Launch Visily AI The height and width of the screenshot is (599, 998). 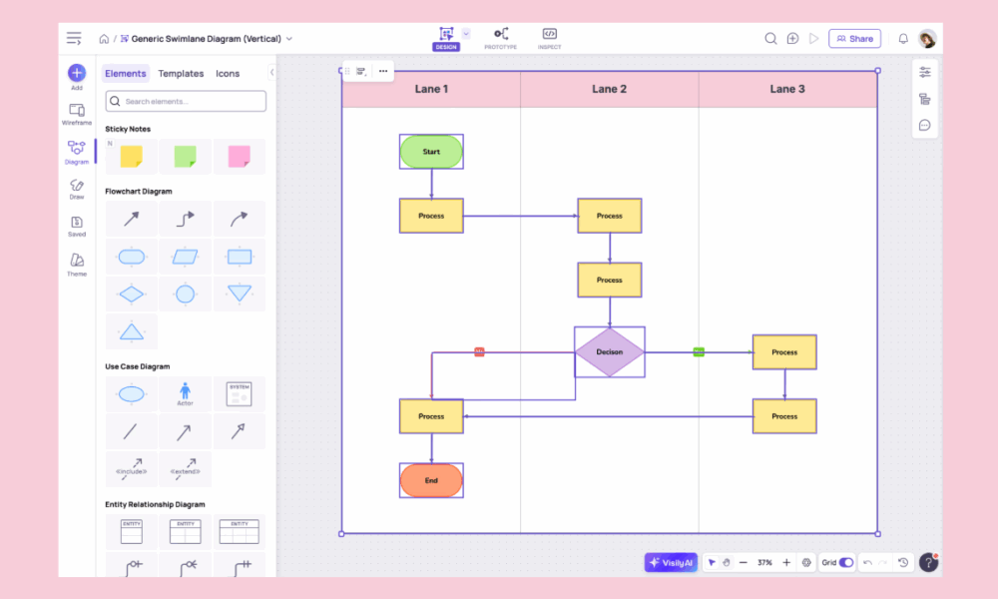pyautogui.click(x=671, y=563)
